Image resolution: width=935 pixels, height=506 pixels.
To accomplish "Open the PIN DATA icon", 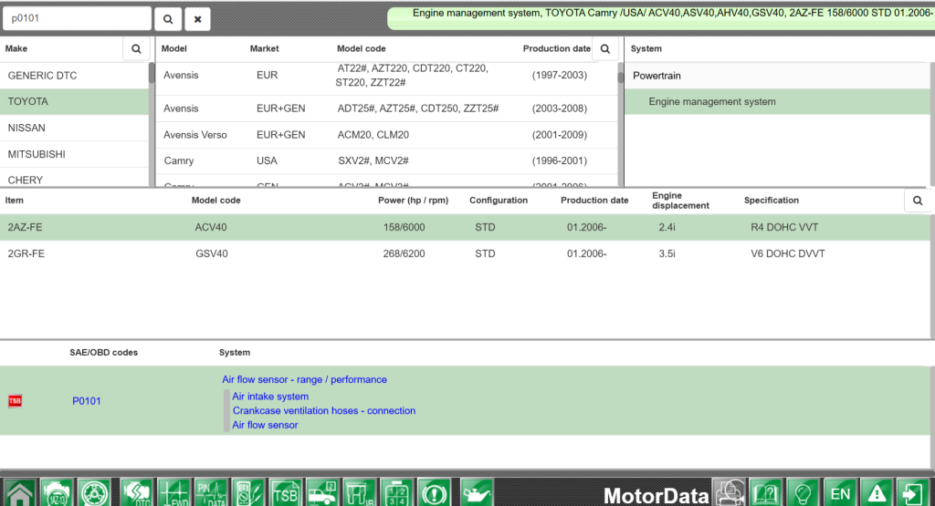I will (211, 493).
